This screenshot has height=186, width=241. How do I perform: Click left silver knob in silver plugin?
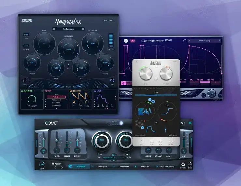146,74
